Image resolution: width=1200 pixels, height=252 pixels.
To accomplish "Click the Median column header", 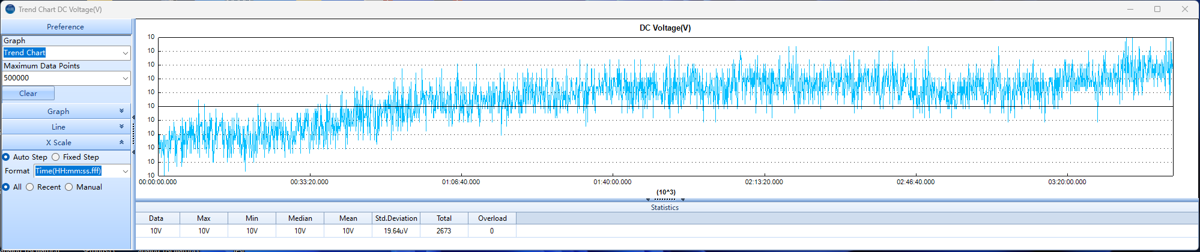I will click(x=300, y=218).
